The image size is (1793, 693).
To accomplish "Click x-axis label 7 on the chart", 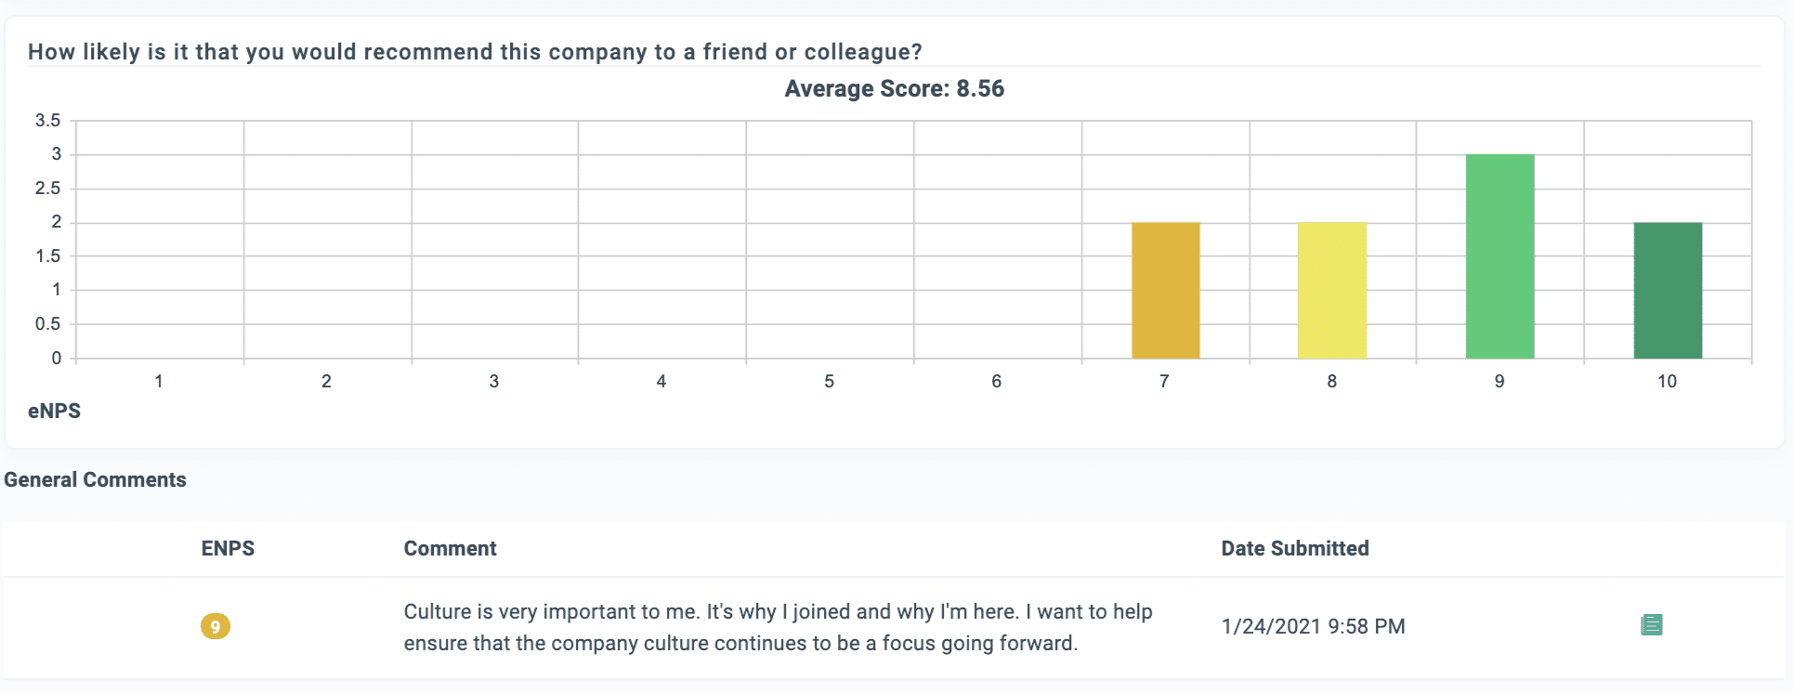I will click(1164, 381).
